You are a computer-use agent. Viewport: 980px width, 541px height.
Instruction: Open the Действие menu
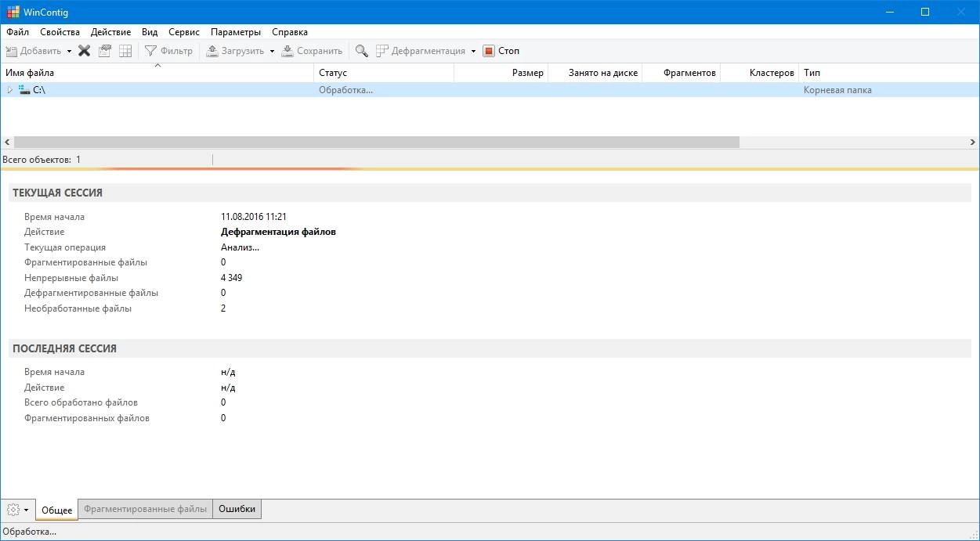pos(110,32)
